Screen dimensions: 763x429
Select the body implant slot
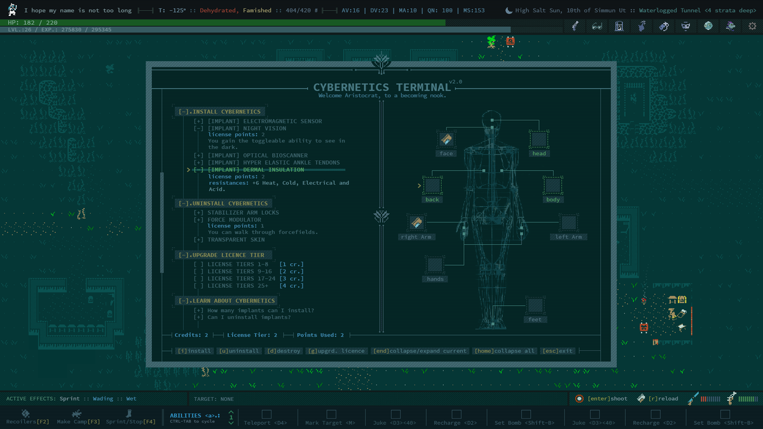click(x=553, y=186)
